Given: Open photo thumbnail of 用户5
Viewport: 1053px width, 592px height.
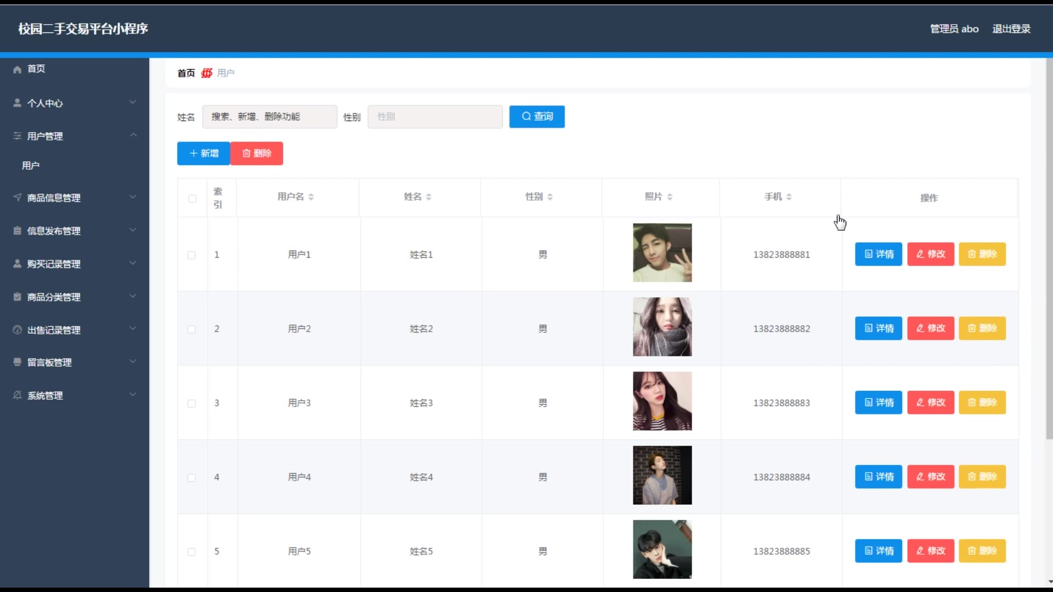Looking at the screenshot, I should pos(663,549).
